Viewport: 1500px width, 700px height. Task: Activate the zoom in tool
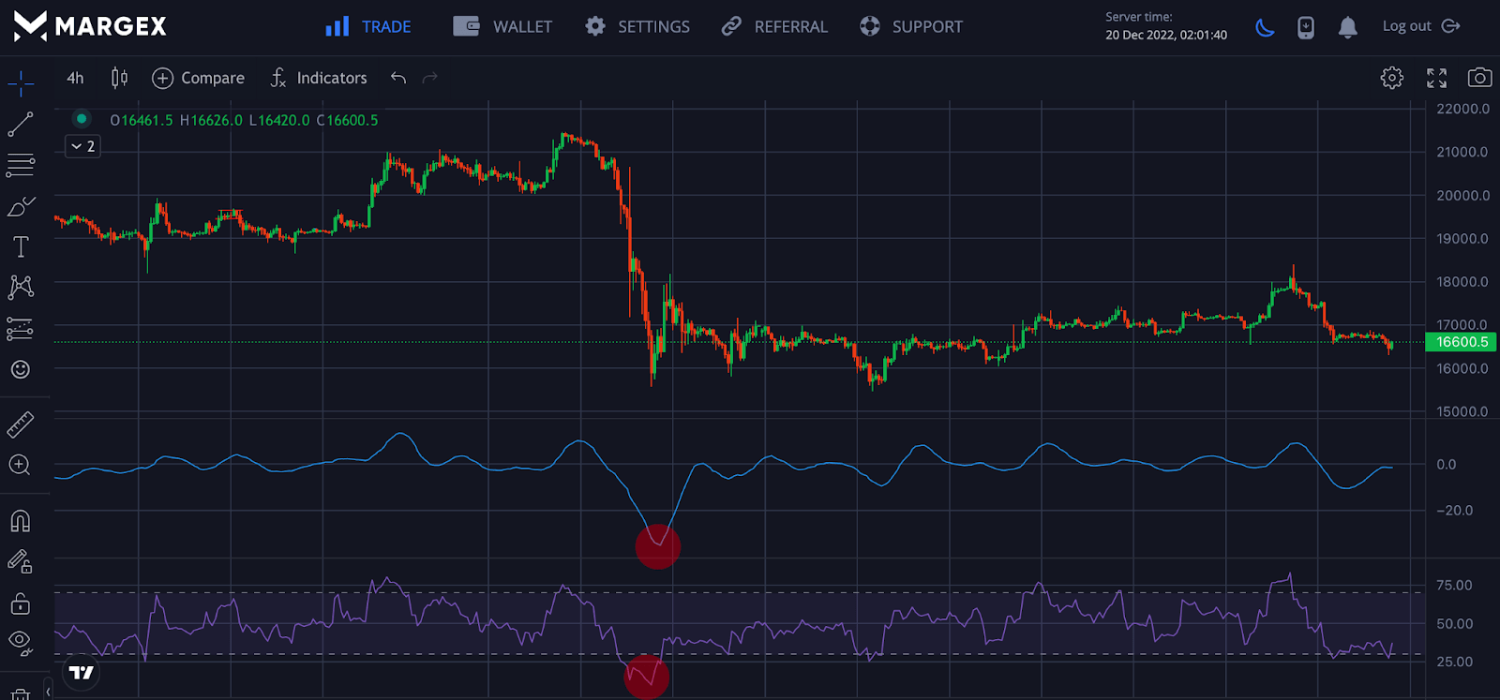21,465
